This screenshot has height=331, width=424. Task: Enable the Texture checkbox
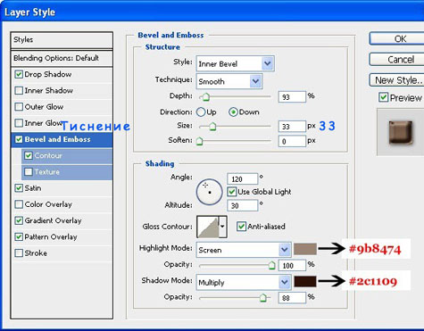29,172
